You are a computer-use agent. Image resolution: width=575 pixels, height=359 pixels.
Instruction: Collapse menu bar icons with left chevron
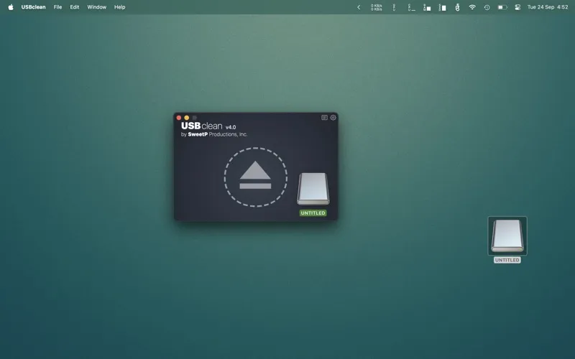359,7
